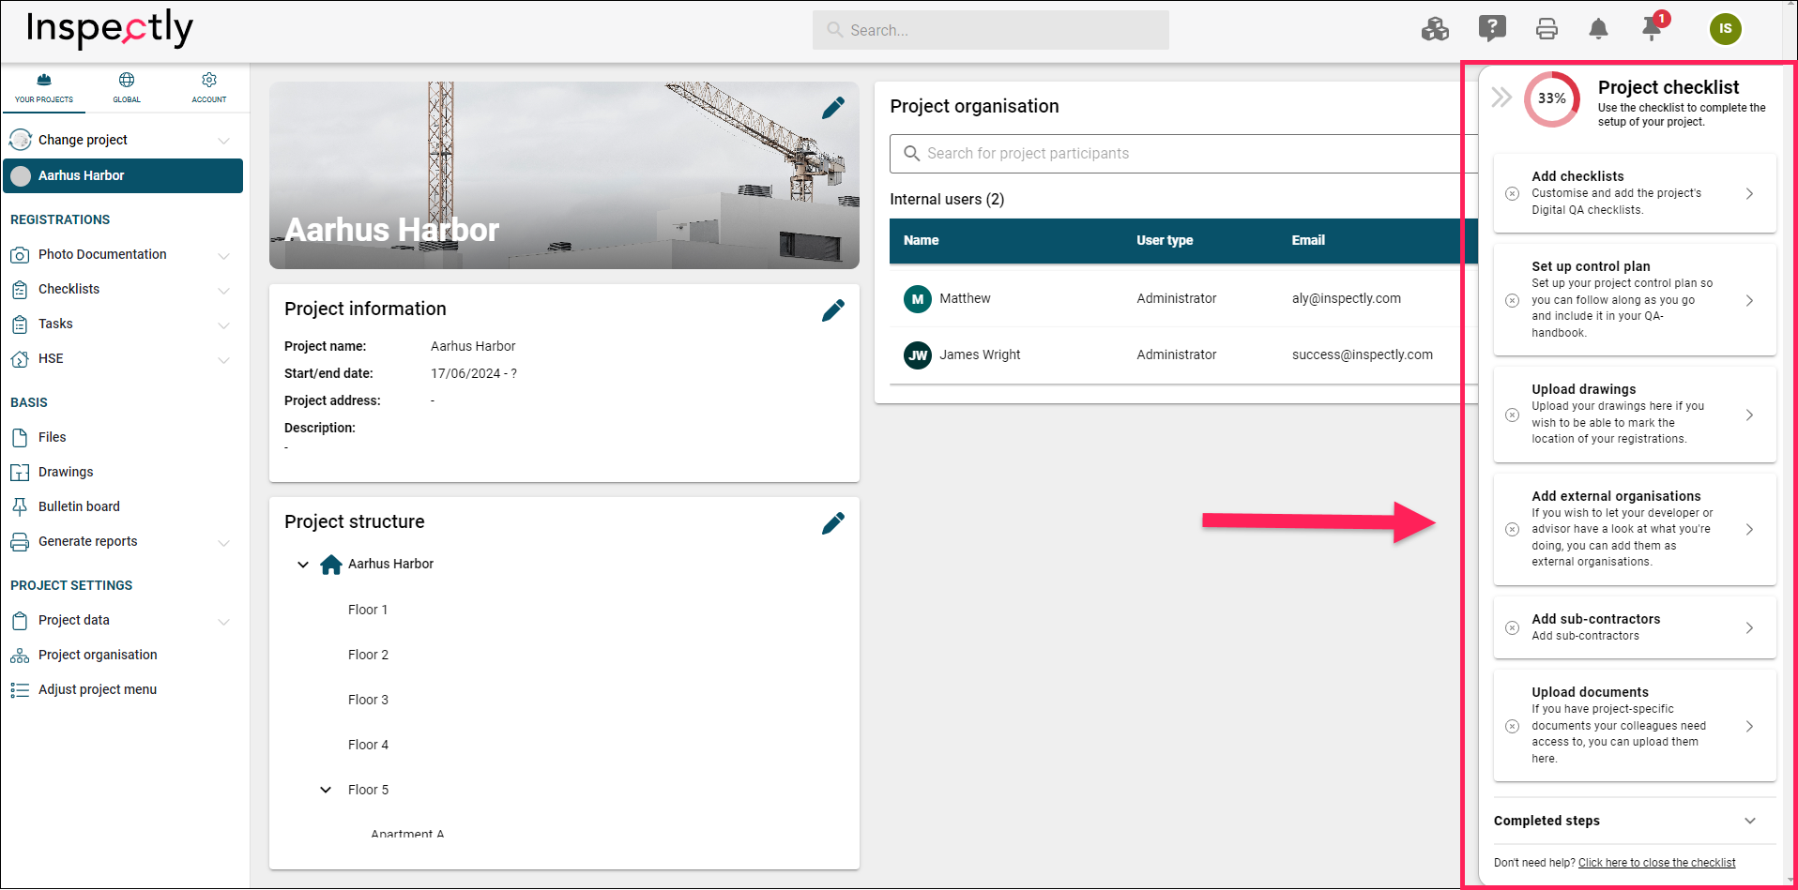Collapse the Project checklist panel double-arrow
The width and height of the screenshot is (1798, 890).
coord(1501,98)
